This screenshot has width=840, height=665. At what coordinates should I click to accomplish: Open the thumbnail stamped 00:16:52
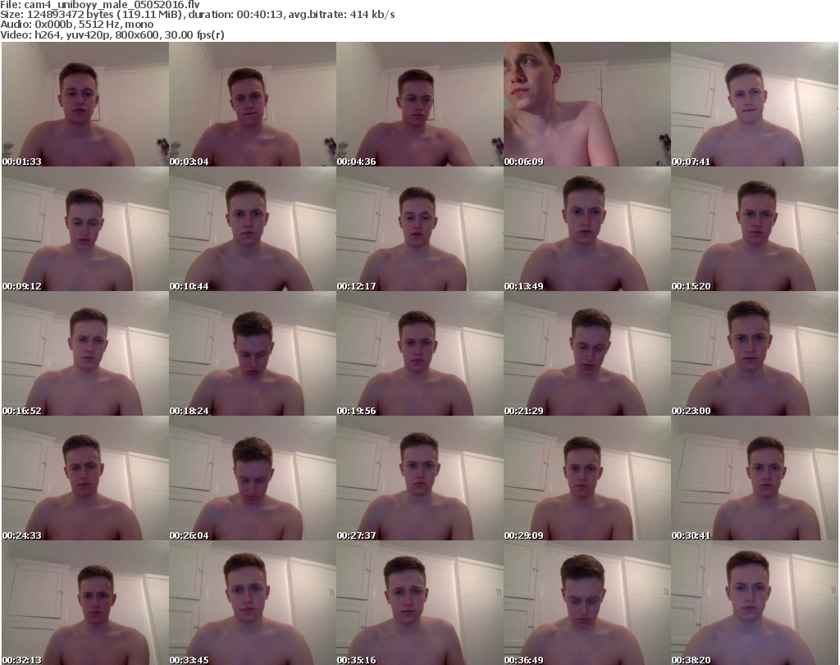(x=85, y=354)
